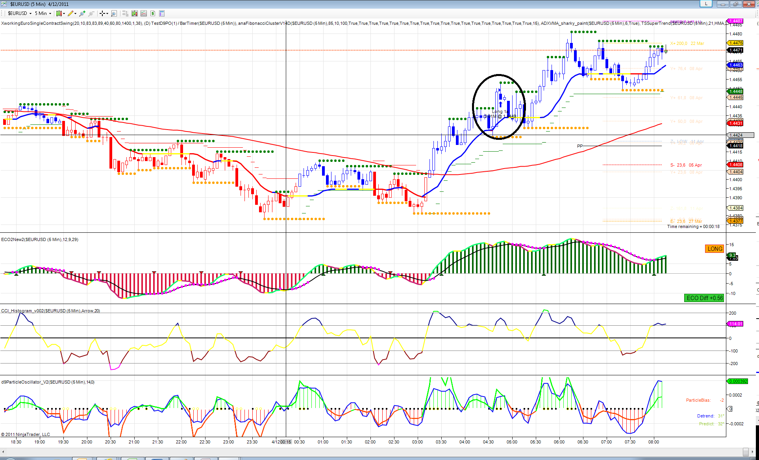Open the chart Properties icon
This screenshot has height=460, width=759.
162,13
